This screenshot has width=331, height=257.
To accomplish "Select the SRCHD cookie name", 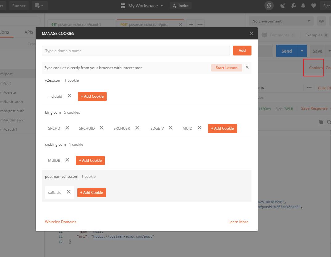I will (54, 128).
